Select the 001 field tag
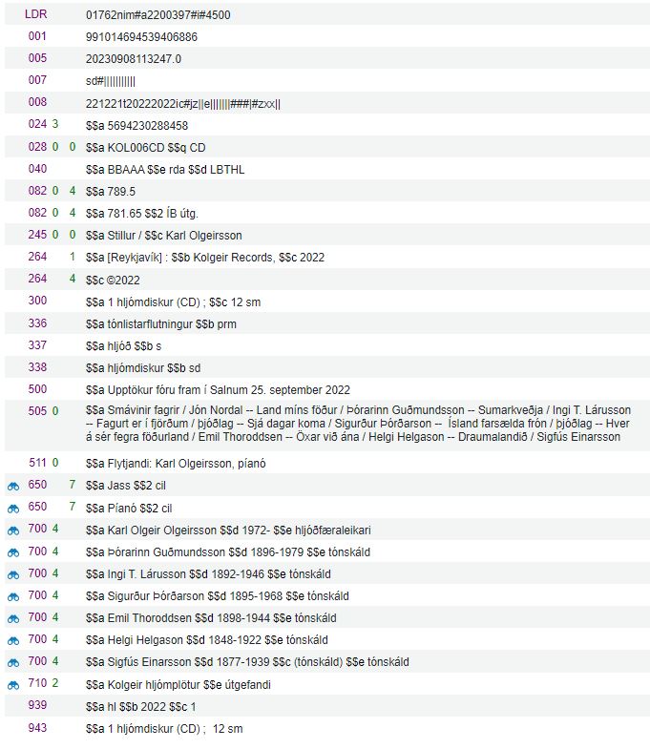The width and height of the screenshot is (650, 749). [37, 36]
